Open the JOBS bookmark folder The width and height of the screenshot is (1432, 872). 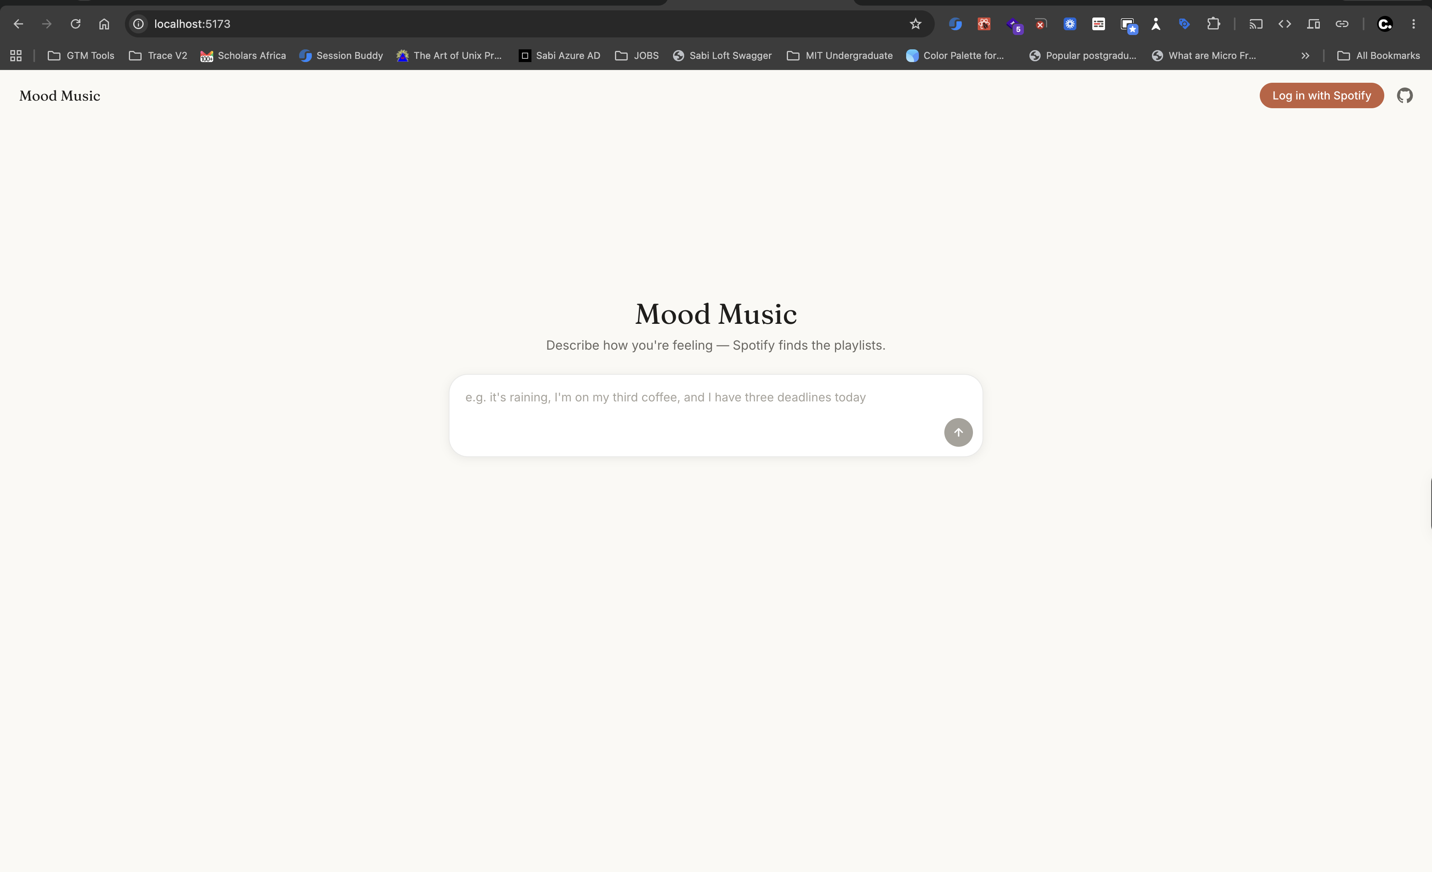click(637, 55)
